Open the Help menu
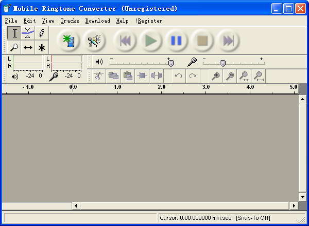Screen dimensions: 309x226 click(123, 21)
